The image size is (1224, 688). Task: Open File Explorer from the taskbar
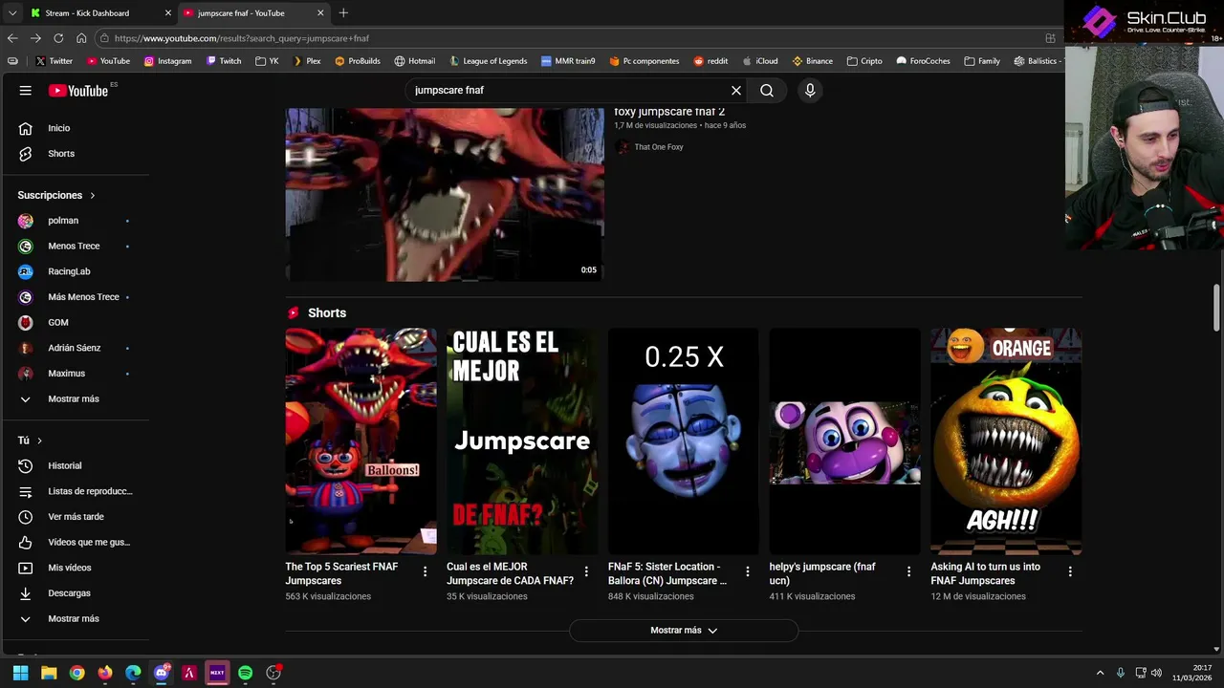[49, 673]
